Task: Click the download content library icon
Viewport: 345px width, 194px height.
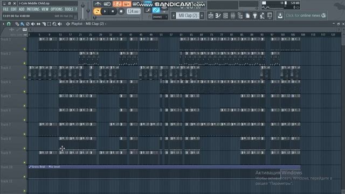Action: point(280,16)
